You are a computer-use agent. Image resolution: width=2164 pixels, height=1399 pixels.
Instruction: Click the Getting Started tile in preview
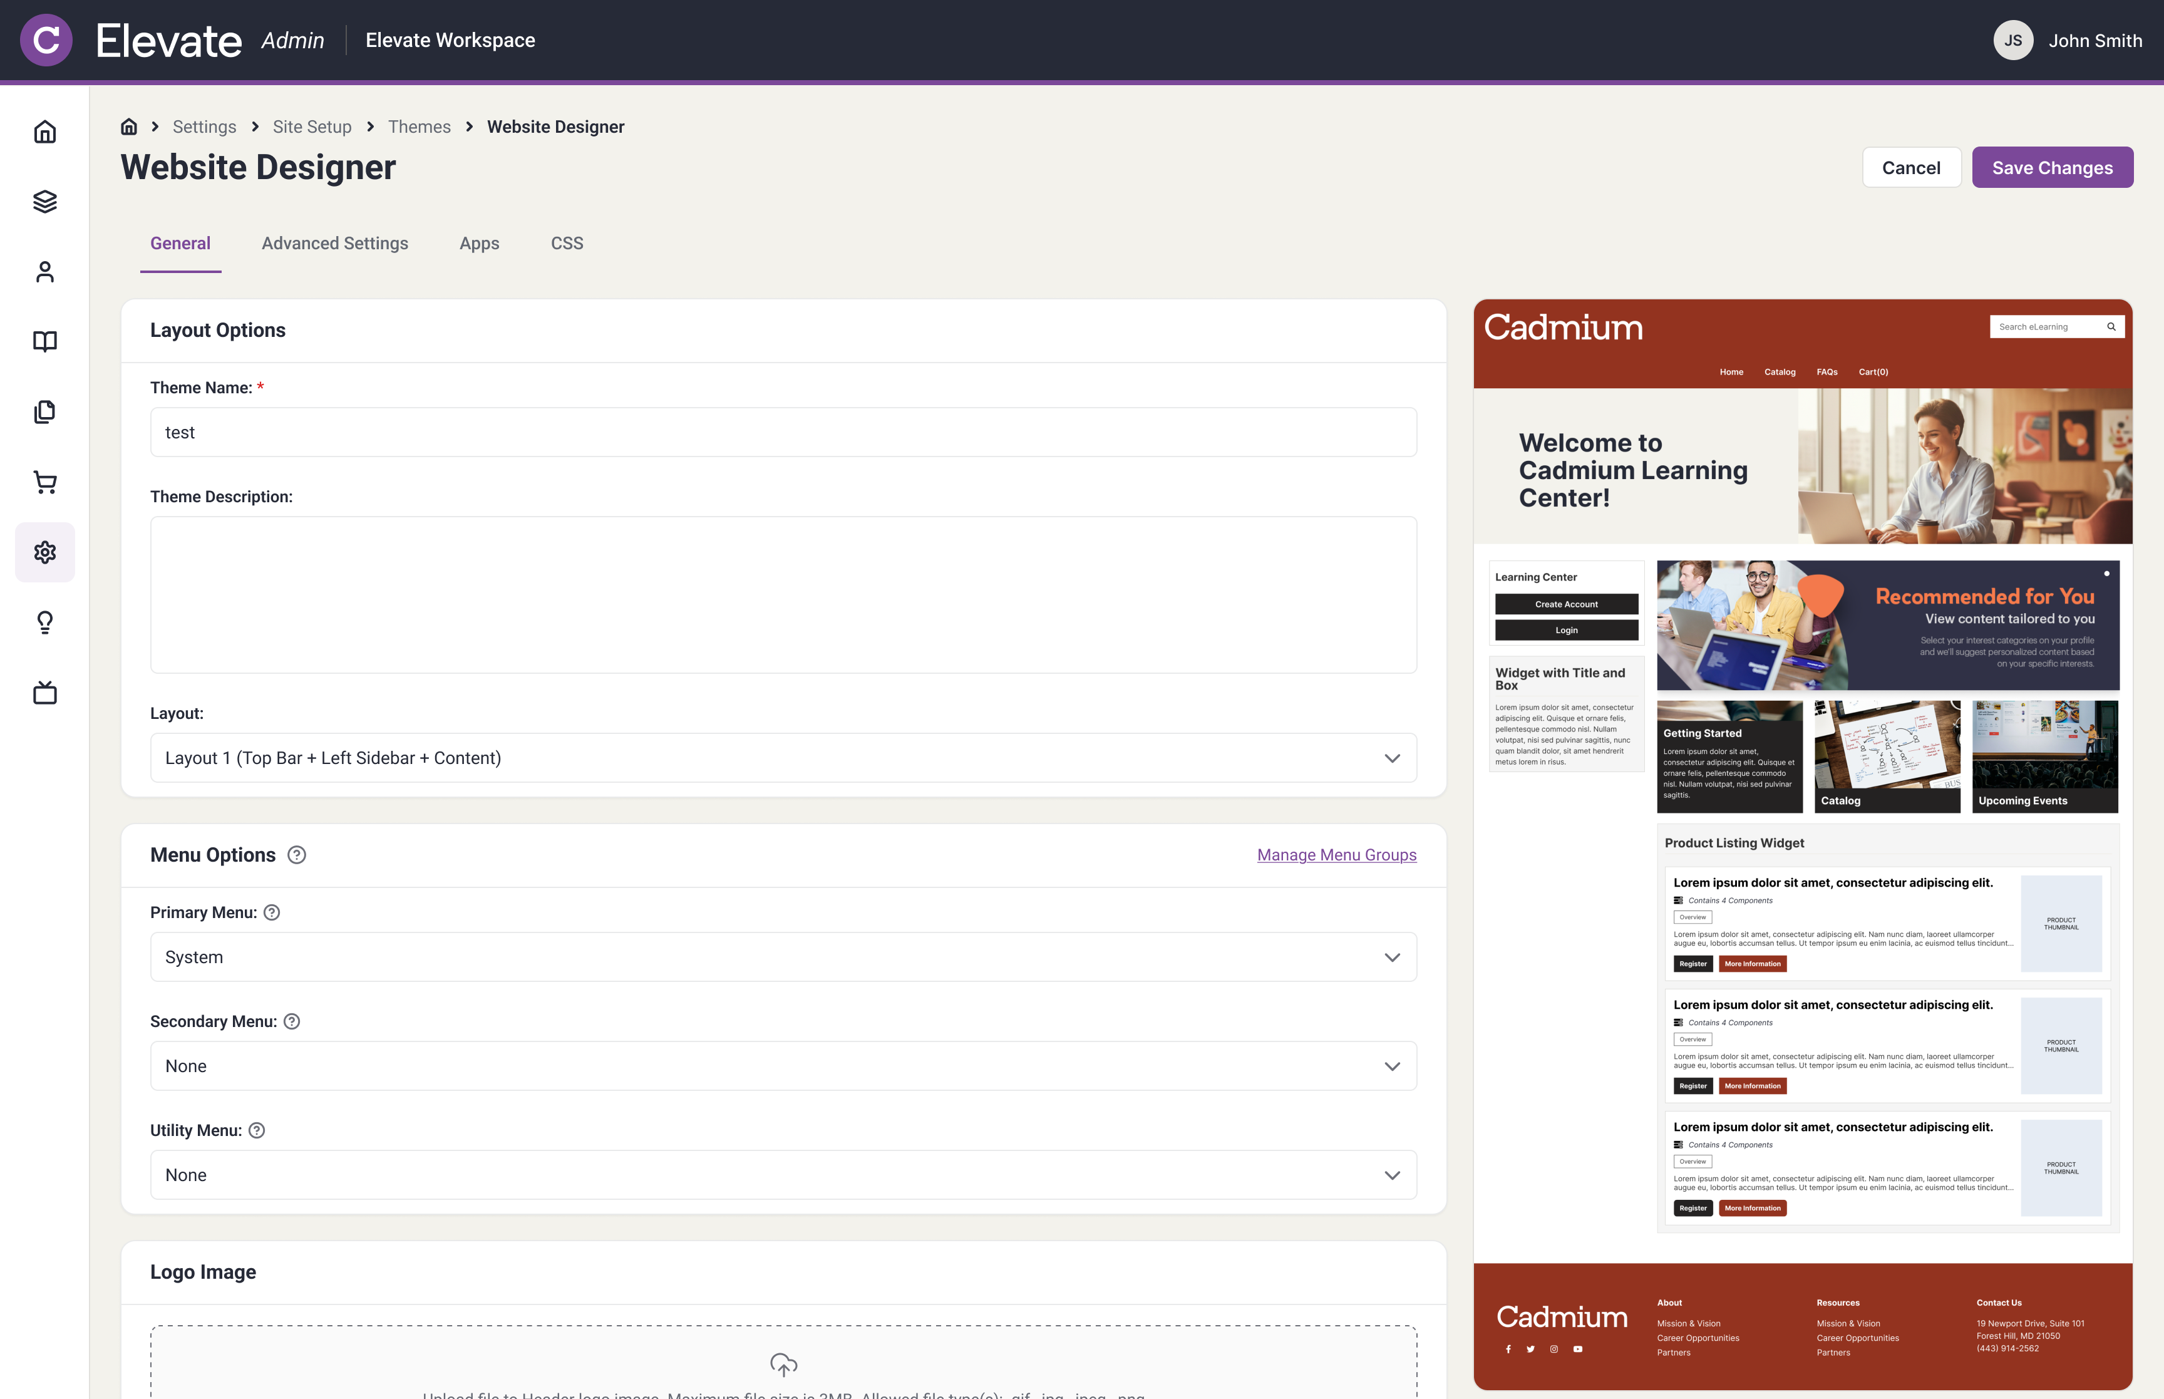tap(1729, 756)
